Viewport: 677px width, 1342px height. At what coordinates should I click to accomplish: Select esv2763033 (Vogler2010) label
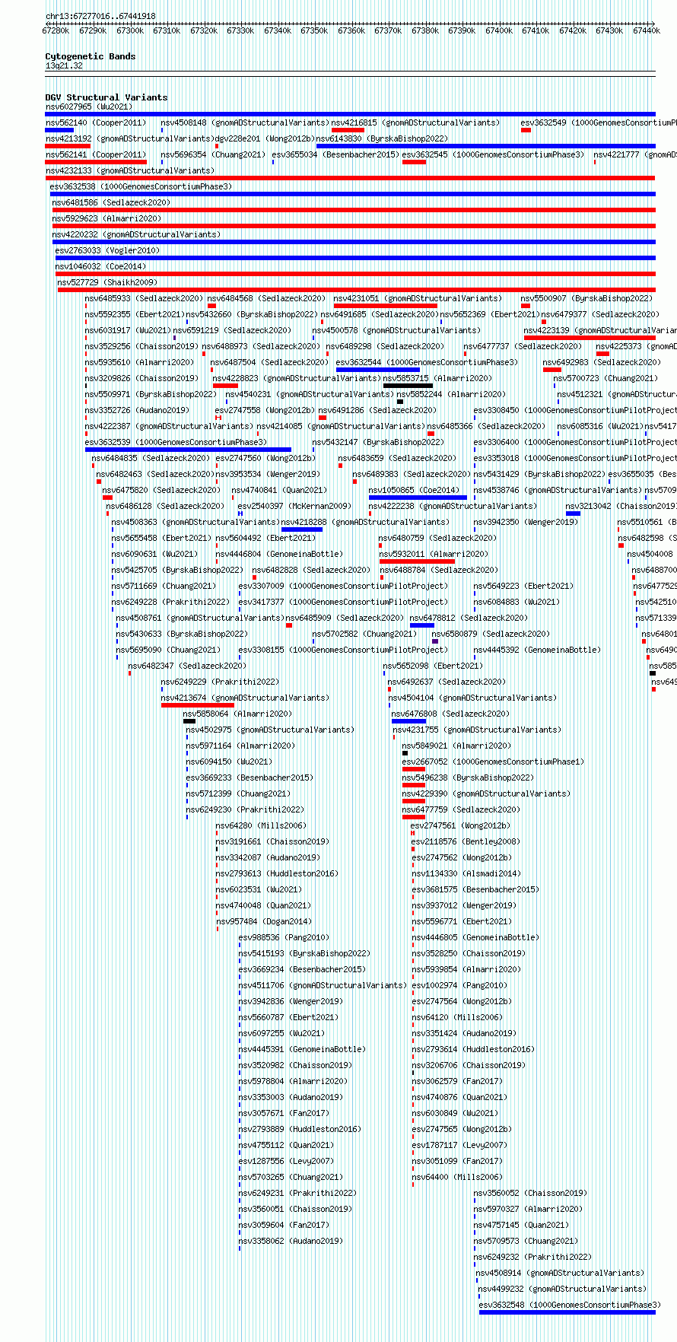(x=108, y=250)
